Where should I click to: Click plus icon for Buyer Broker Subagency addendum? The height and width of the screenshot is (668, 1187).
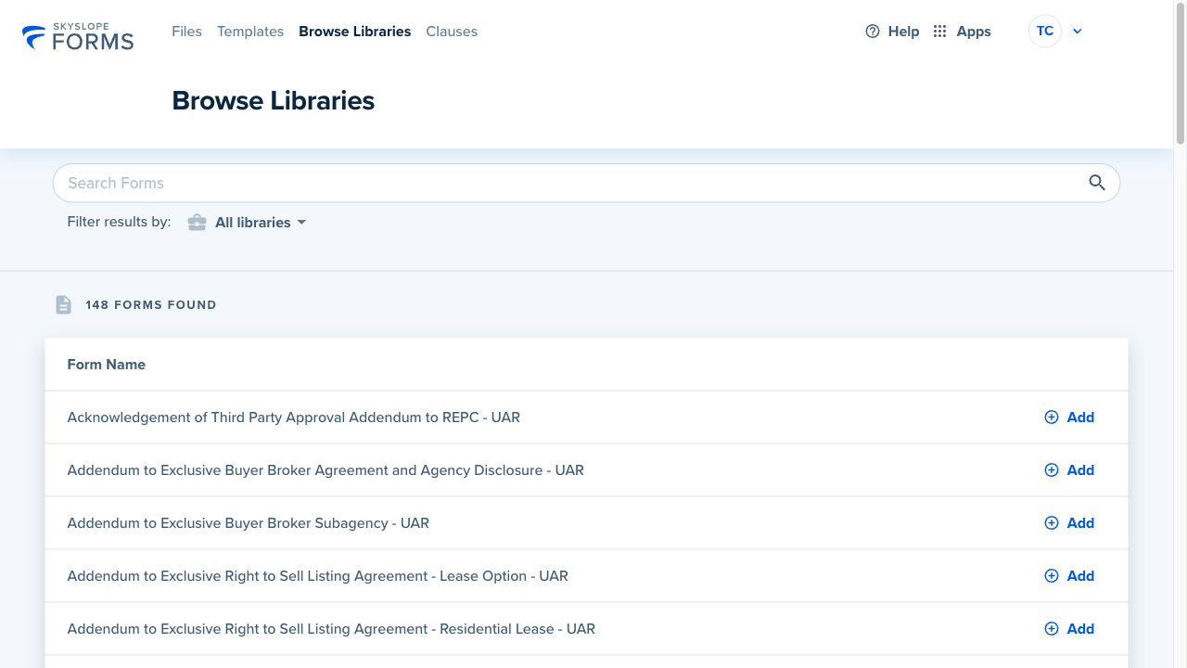(1051, 523)
